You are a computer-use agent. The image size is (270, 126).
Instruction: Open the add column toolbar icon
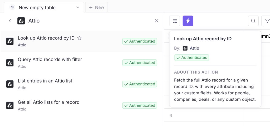[x=175, y=21]
